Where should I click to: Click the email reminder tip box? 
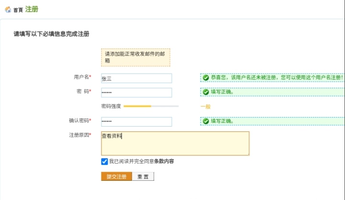tap(135, 58)
